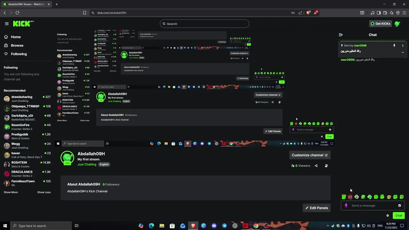409x230 pixels.
Task: Open chat settings gear icon
Action: [388, 216]
